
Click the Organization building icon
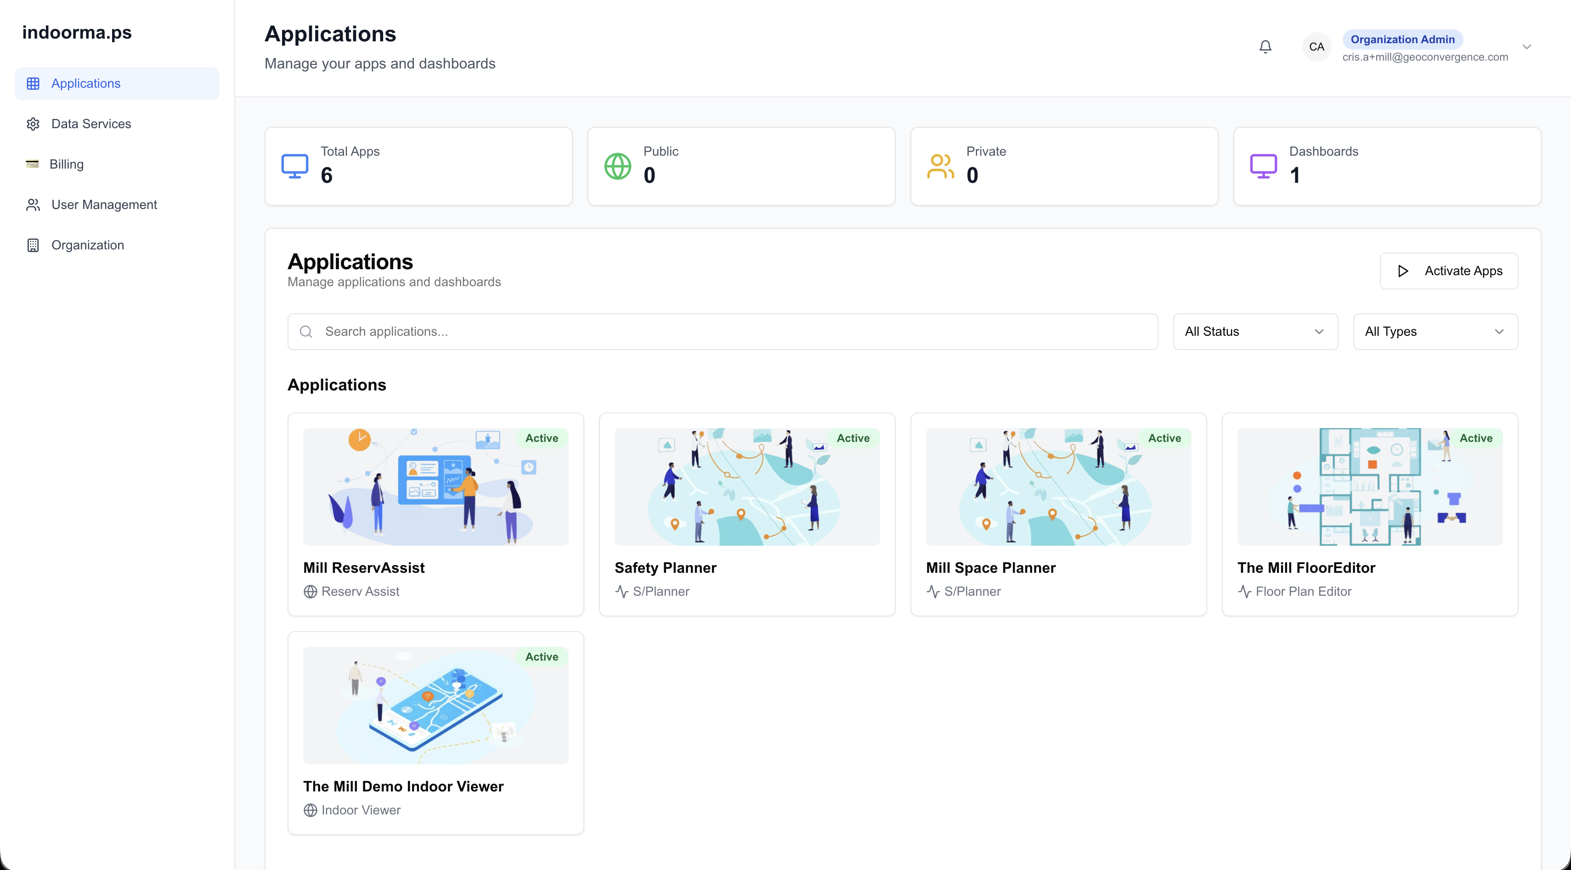tap(33, 245)
